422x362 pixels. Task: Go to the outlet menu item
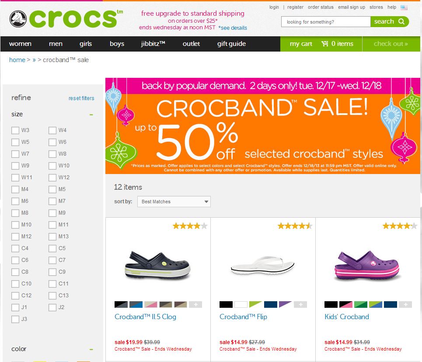pyautogui.click(x=191, y=44)
